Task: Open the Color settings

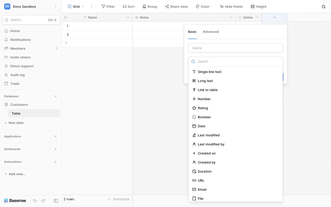Action: point(202,6)
